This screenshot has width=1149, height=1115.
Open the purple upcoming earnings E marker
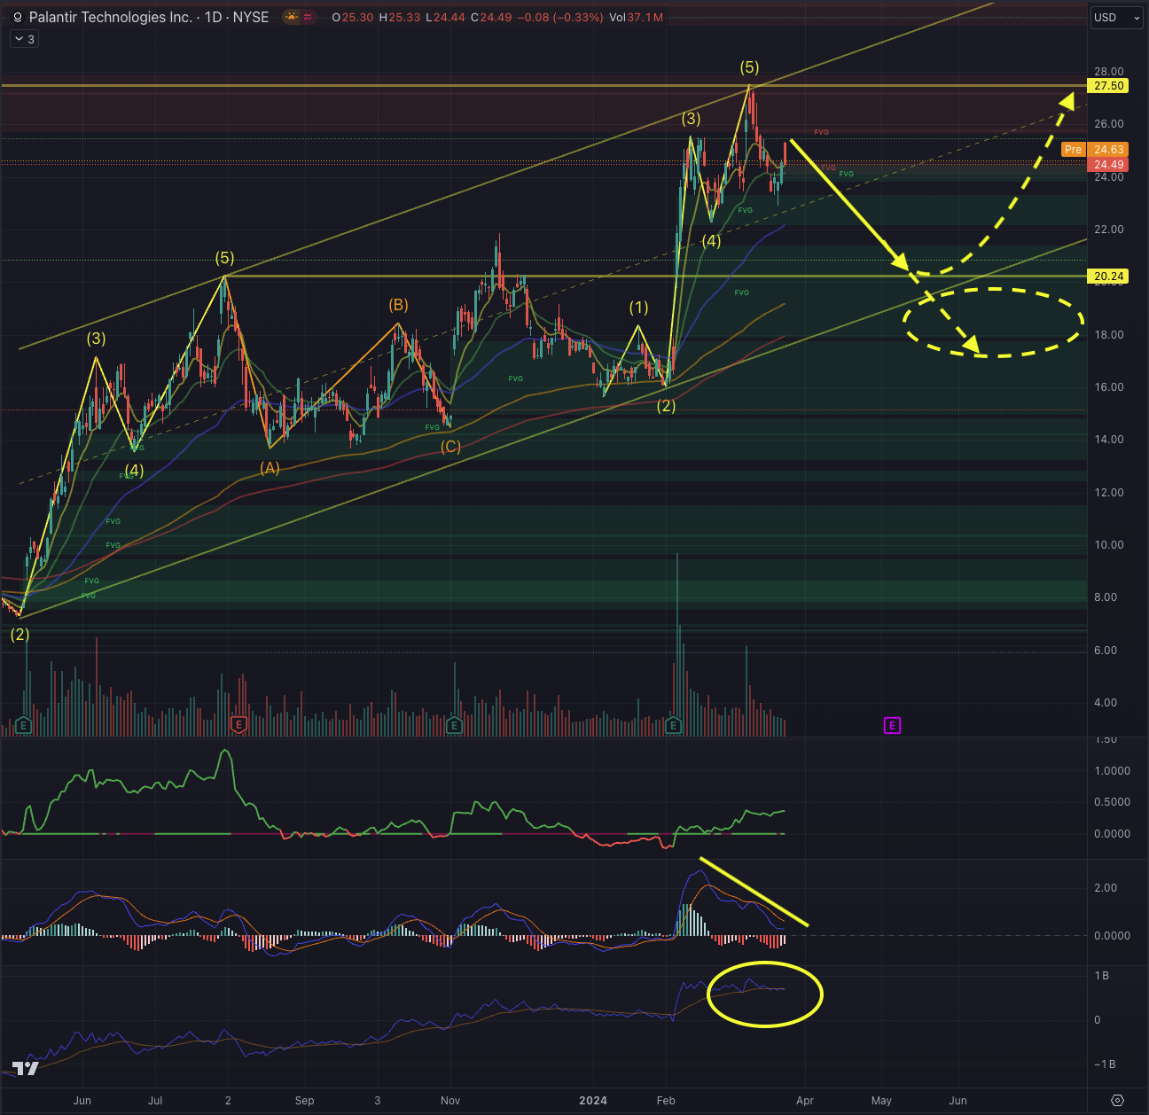pos(892,725)
